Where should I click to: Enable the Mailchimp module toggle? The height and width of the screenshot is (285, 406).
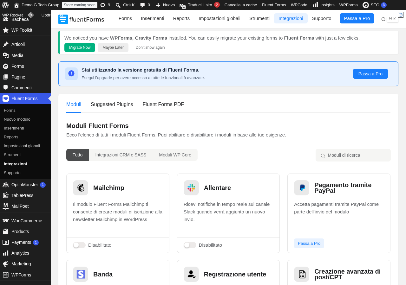tap(79, 245)
